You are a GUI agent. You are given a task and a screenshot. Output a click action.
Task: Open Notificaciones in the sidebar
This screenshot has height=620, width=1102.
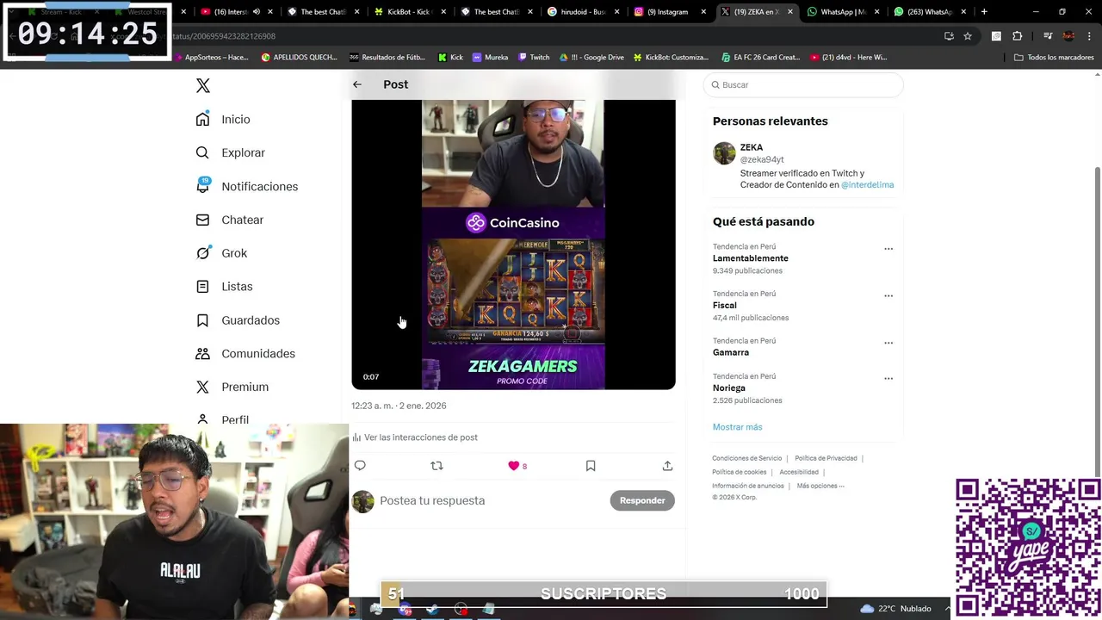247,186
